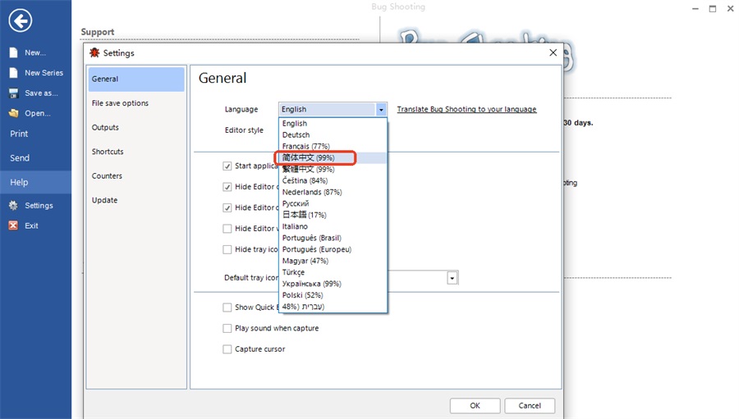739x419 pixels.
Task: Enable the Show Quick checkbox
Action: (x=227, y=307)
